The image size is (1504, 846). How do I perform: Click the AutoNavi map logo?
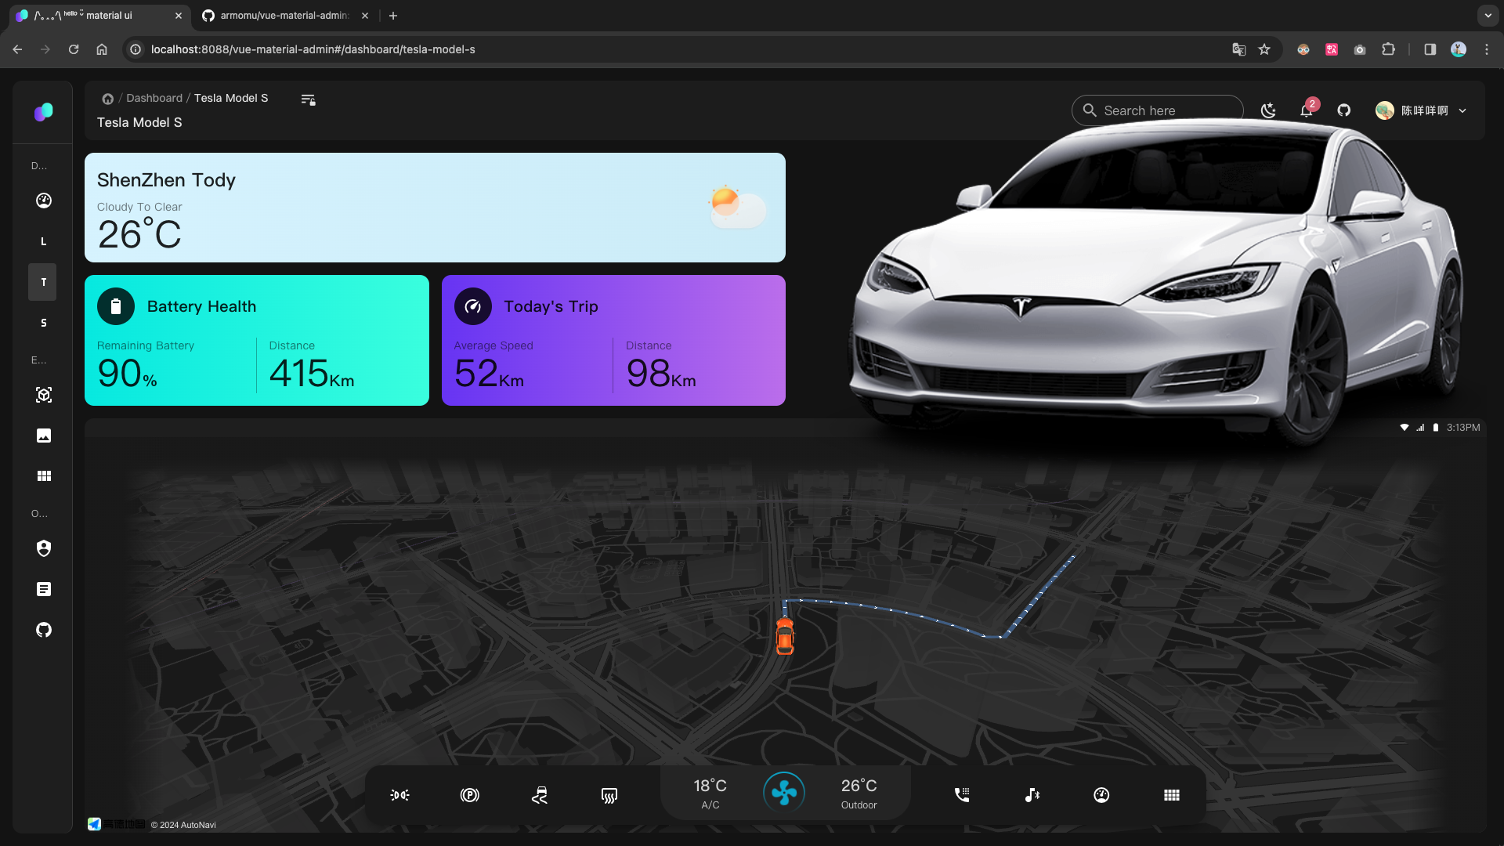[x=117, y=824]
